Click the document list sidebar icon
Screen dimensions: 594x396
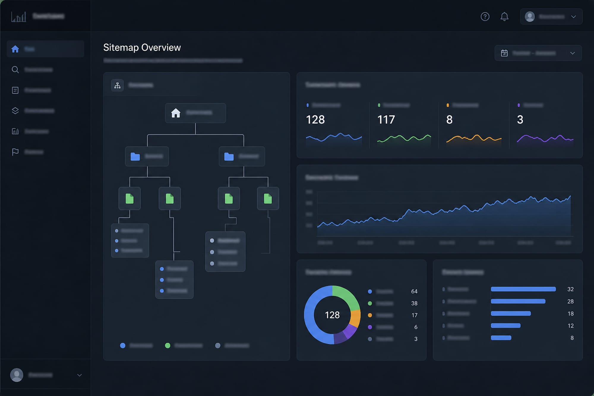pyautogui.click(x=15, y=90)
